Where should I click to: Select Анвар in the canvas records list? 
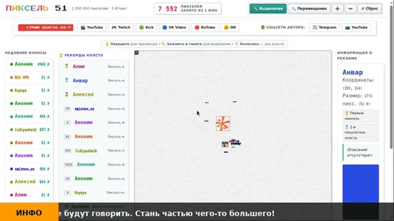tap(94, 80)
